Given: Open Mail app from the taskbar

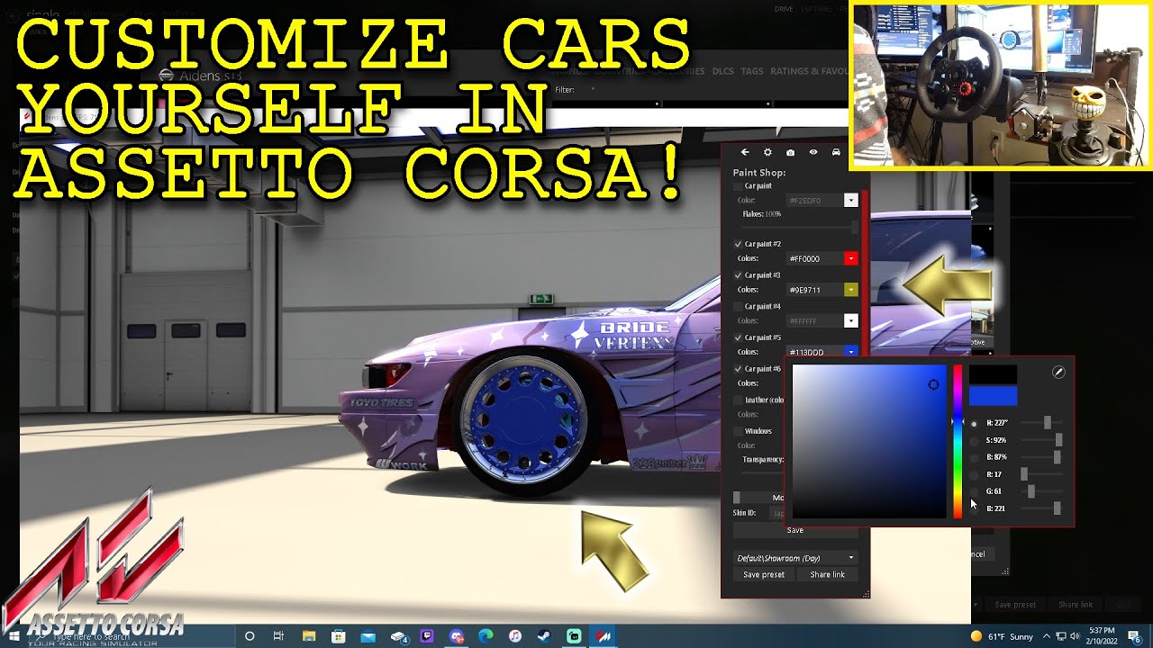Looking at the screenshot, I should (x=368, y=636).
